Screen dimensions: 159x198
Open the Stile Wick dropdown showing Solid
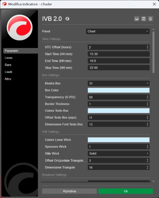click(118, 153)
